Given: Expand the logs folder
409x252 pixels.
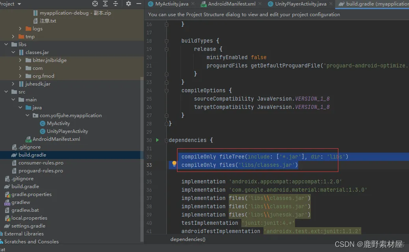Looking at the screenshot, I should coord(21,29).
